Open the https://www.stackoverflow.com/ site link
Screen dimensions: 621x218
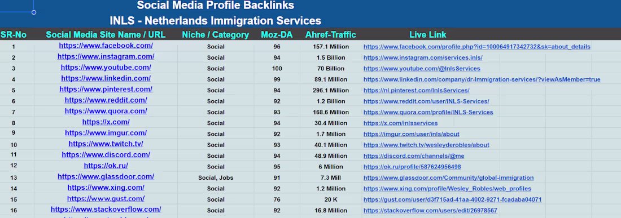(x=106, y=210)
